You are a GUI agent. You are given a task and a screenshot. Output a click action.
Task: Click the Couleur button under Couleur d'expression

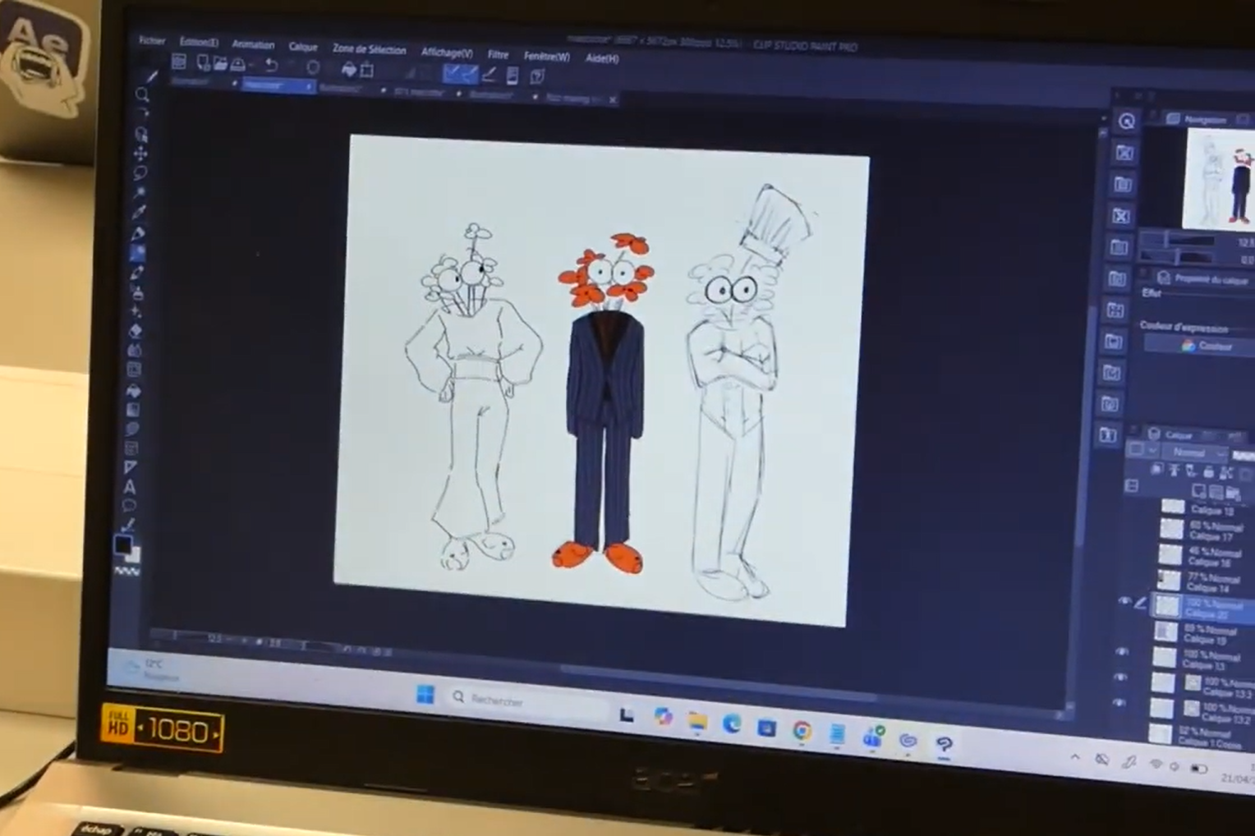click(x=1206, y=346)
